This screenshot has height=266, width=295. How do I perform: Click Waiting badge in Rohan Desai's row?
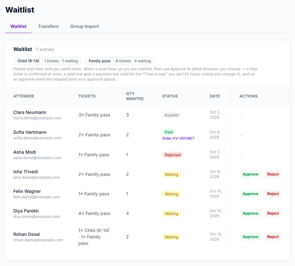171,237
